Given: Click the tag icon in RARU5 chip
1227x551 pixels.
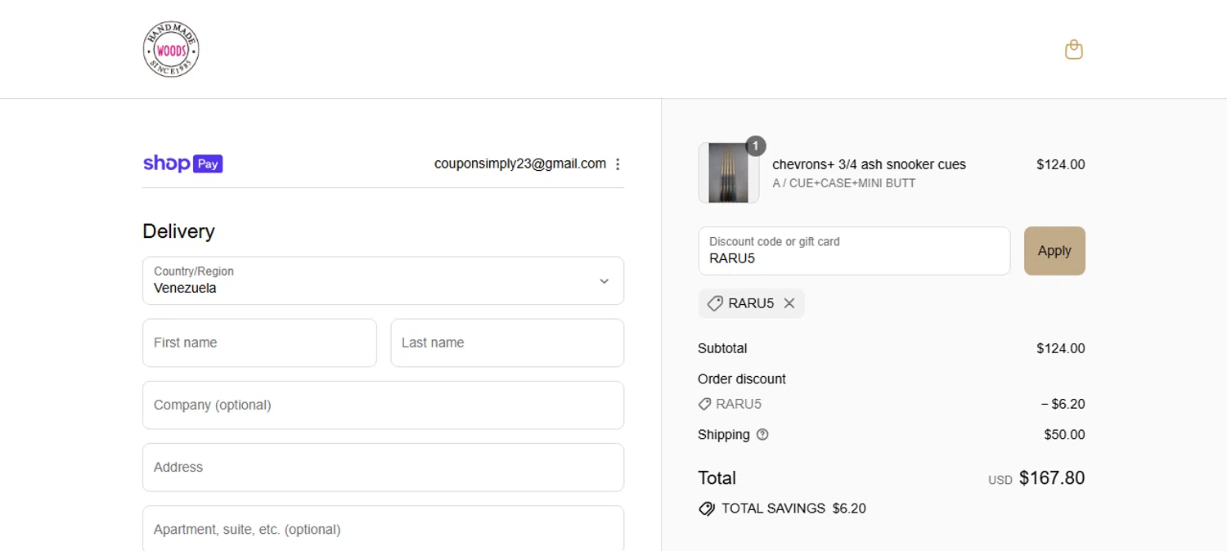Looking at the screenshot, I should (x=715, y=303).
